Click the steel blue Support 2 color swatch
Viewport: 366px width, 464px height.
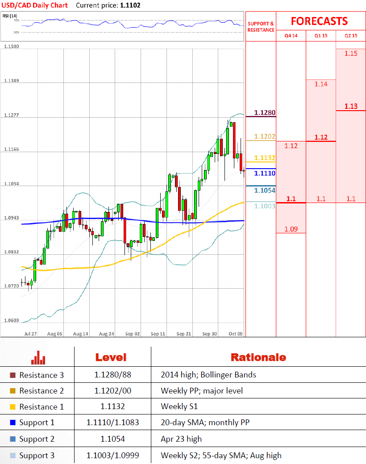coord(13,439)
